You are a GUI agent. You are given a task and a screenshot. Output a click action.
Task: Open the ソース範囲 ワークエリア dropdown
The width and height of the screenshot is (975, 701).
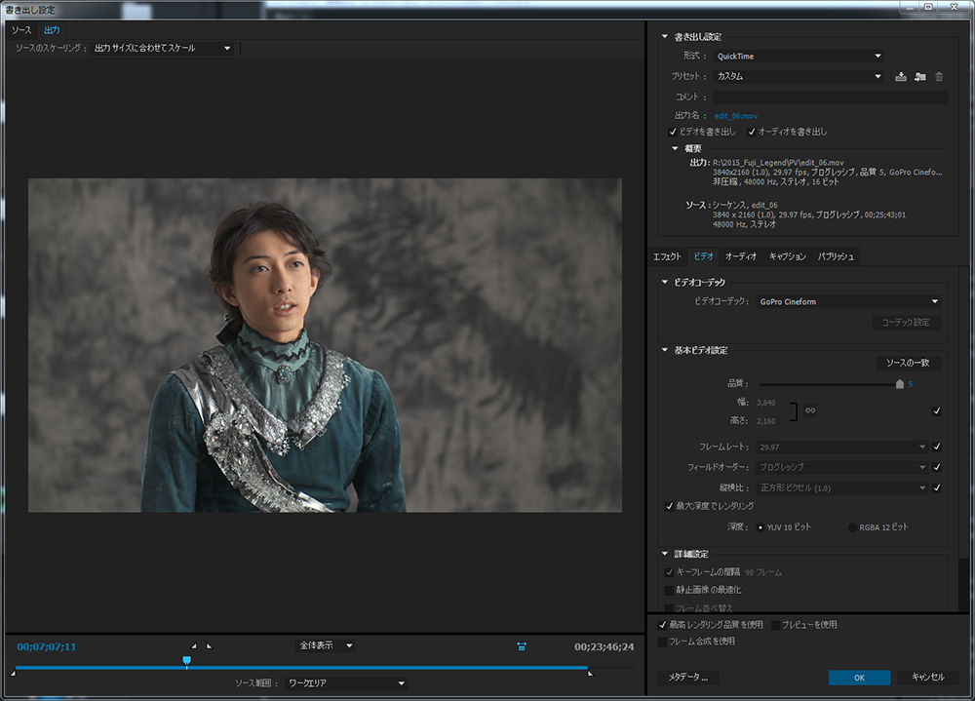click(346, 682)
